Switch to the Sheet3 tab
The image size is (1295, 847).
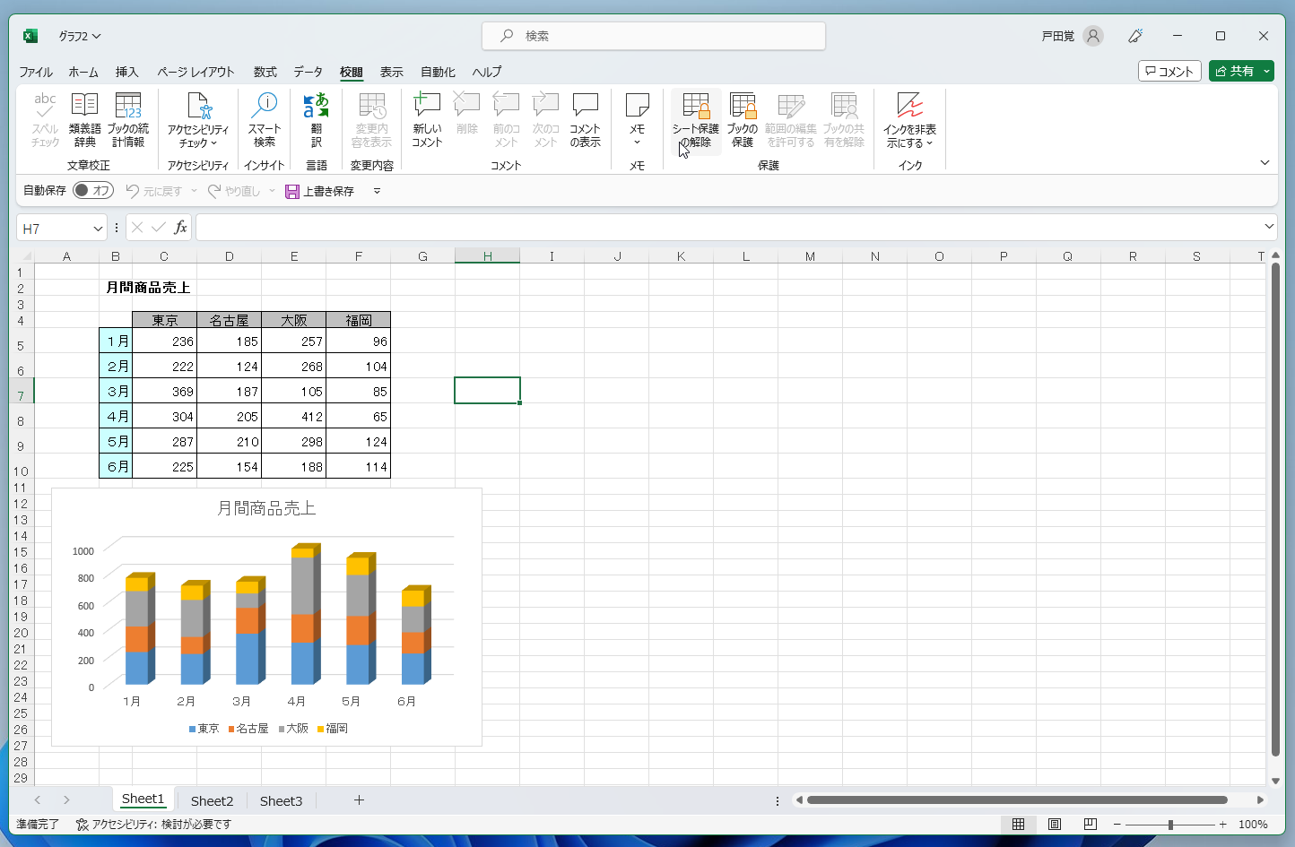point(281,800)
